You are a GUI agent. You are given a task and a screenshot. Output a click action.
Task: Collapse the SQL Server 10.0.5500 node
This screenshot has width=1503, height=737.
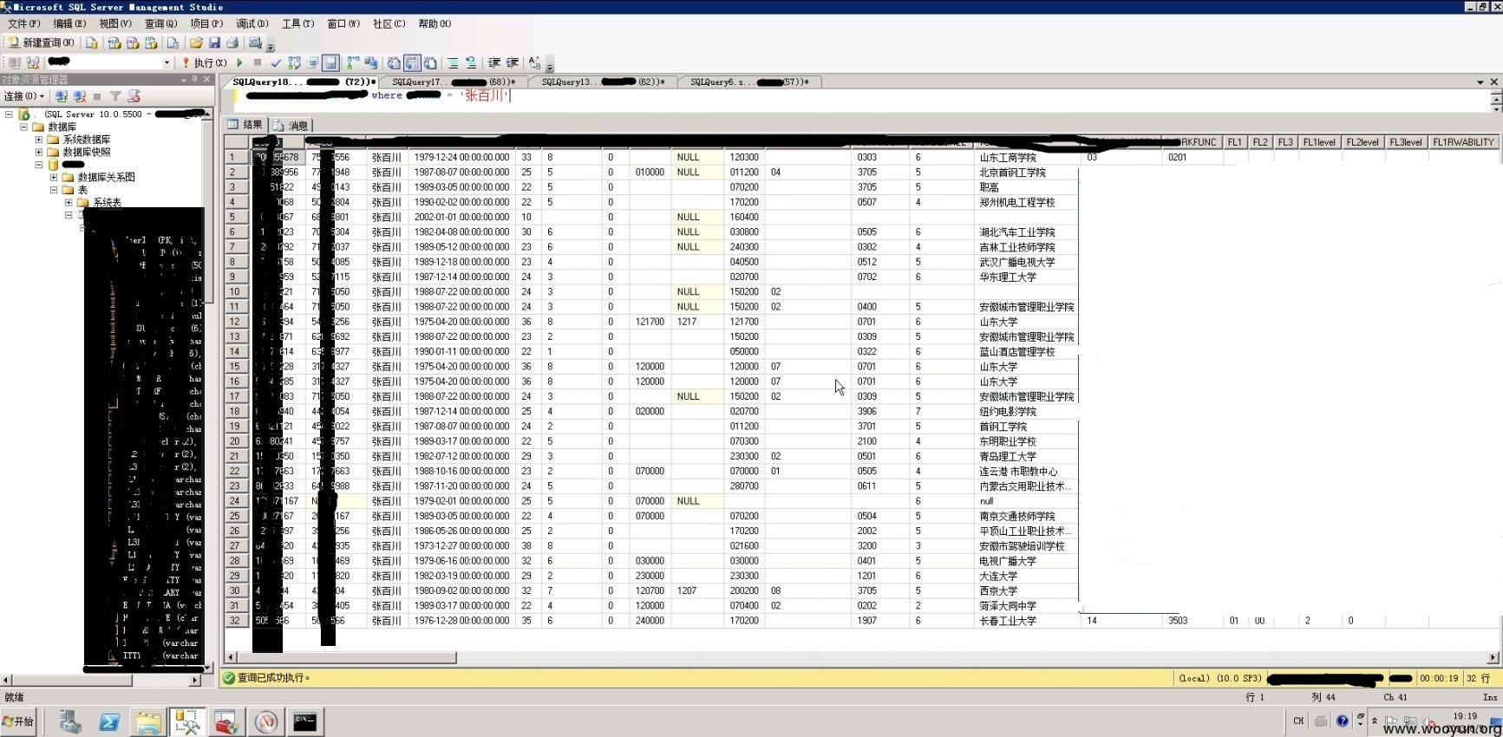(x=9, y=114)
